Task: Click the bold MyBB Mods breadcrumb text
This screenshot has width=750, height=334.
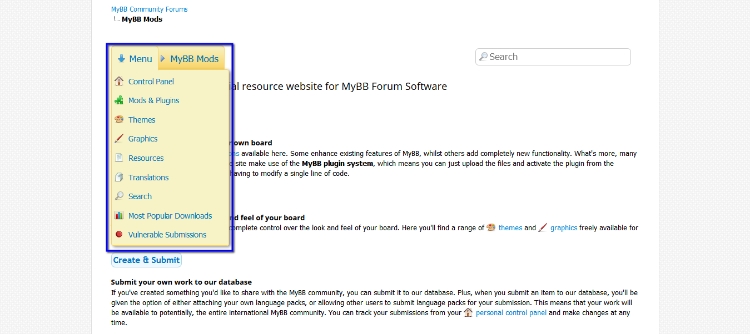Action: click(x=142, y=19)
